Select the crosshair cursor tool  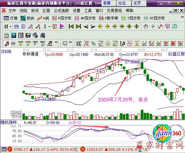(x=153, y=26)
